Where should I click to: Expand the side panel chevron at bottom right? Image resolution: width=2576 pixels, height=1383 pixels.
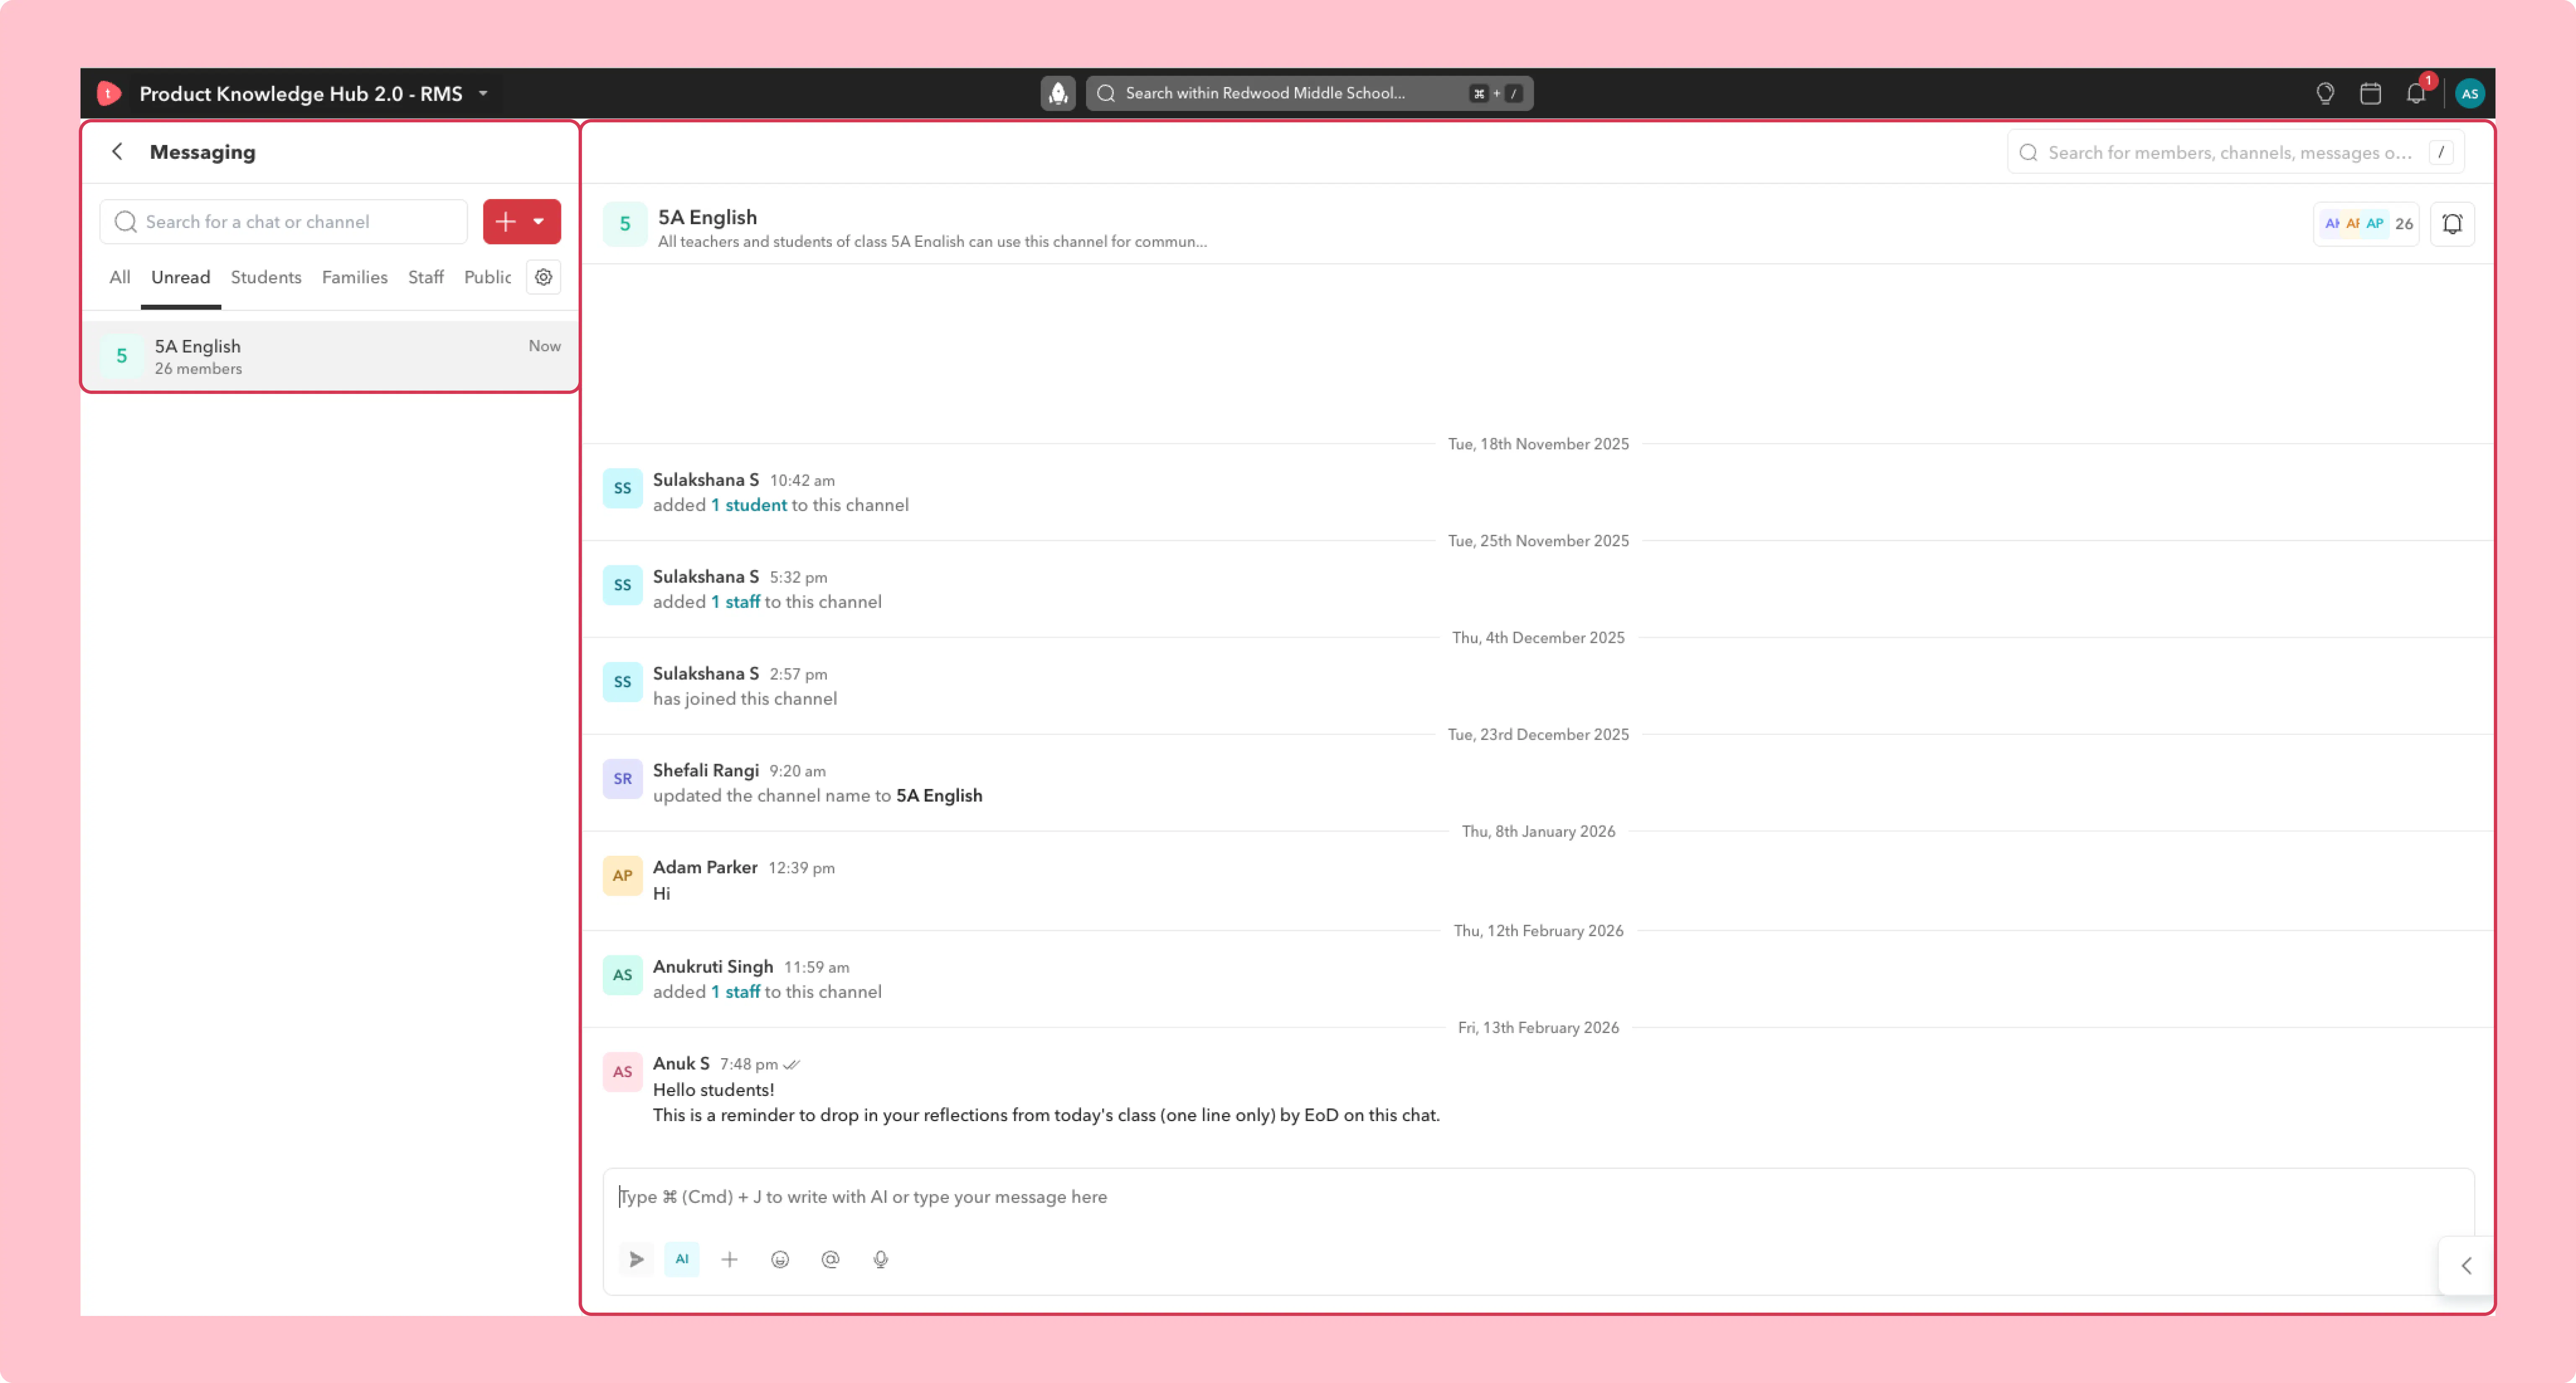point(2467,1266)
